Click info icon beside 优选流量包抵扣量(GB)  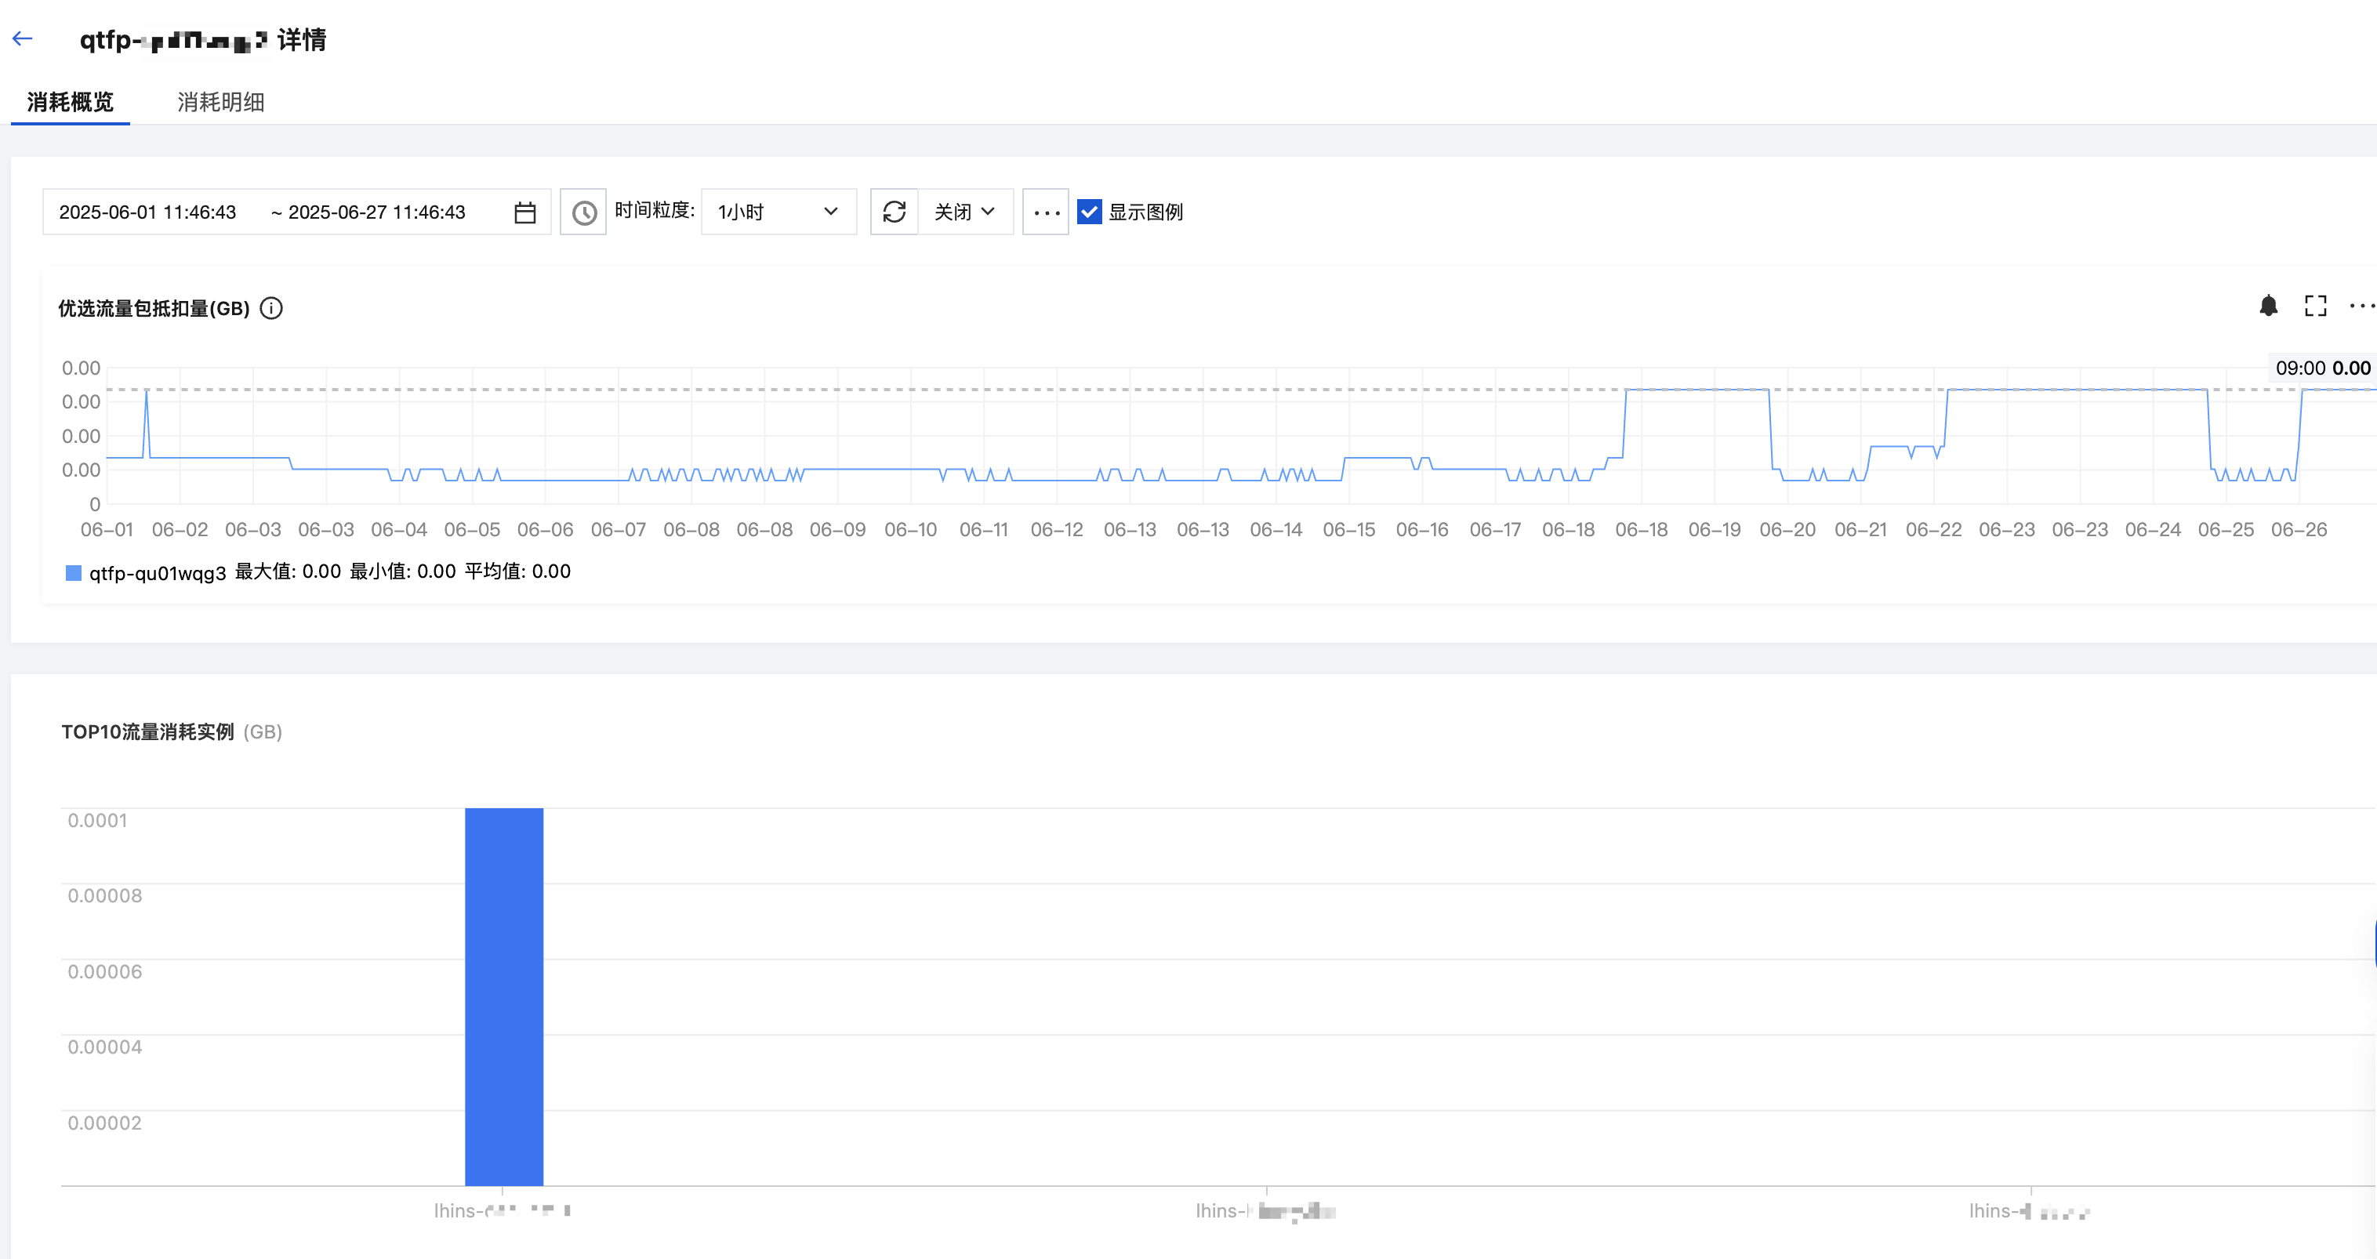pyautogui.click(x=271, y=308)
